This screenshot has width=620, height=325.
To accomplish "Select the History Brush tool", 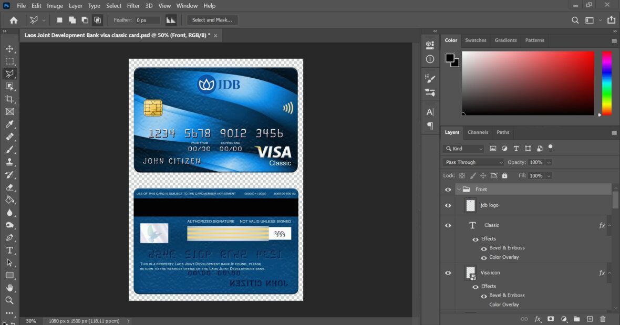I will [x=9, y=174].
